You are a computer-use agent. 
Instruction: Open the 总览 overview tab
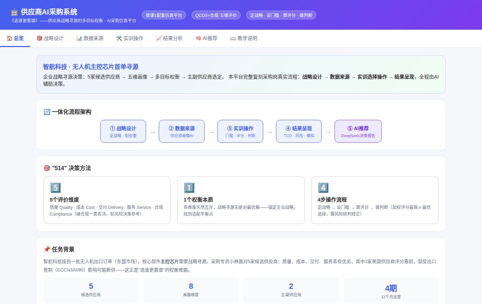[15, 38]
